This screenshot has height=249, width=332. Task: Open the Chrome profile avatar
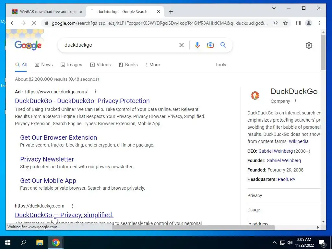(x=309, y=23)
